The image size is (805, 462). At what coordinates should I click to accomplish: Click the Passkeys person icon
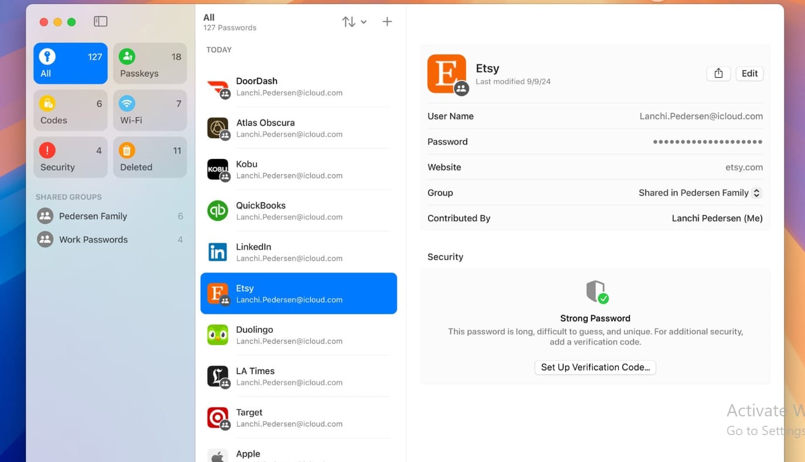point(127,56)
